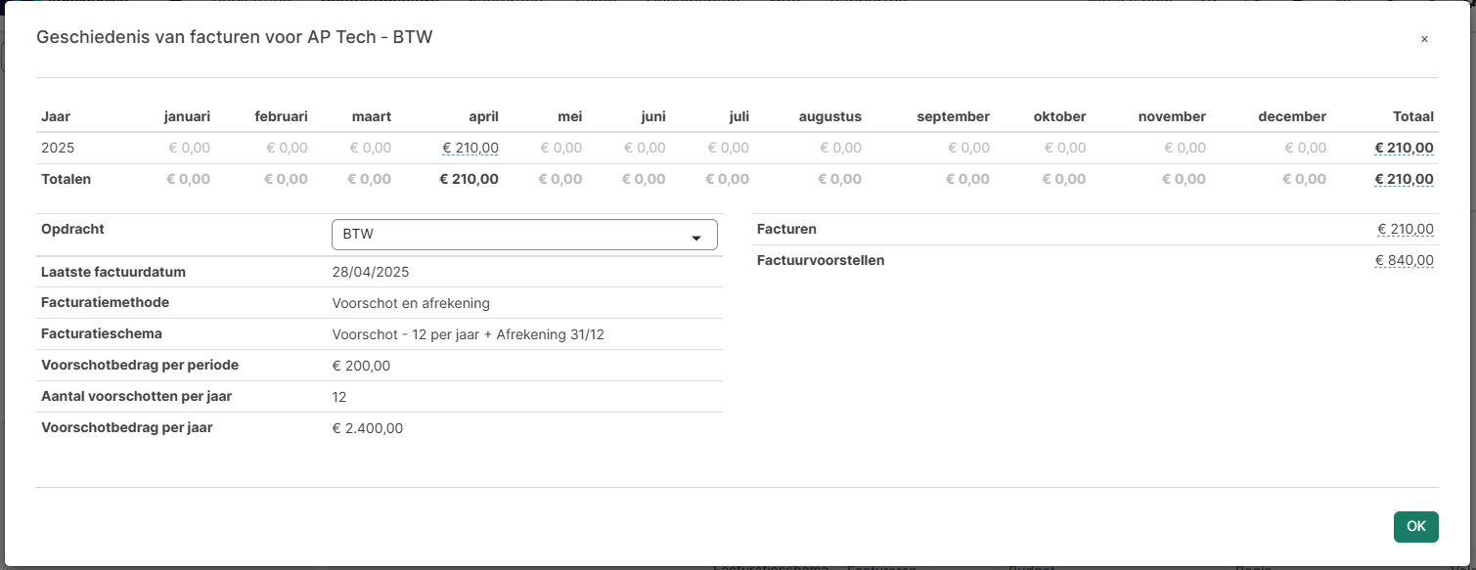
Task: Open the Factuurvoorstellen € 840,00 amount
Action: tap(1404, 260)
